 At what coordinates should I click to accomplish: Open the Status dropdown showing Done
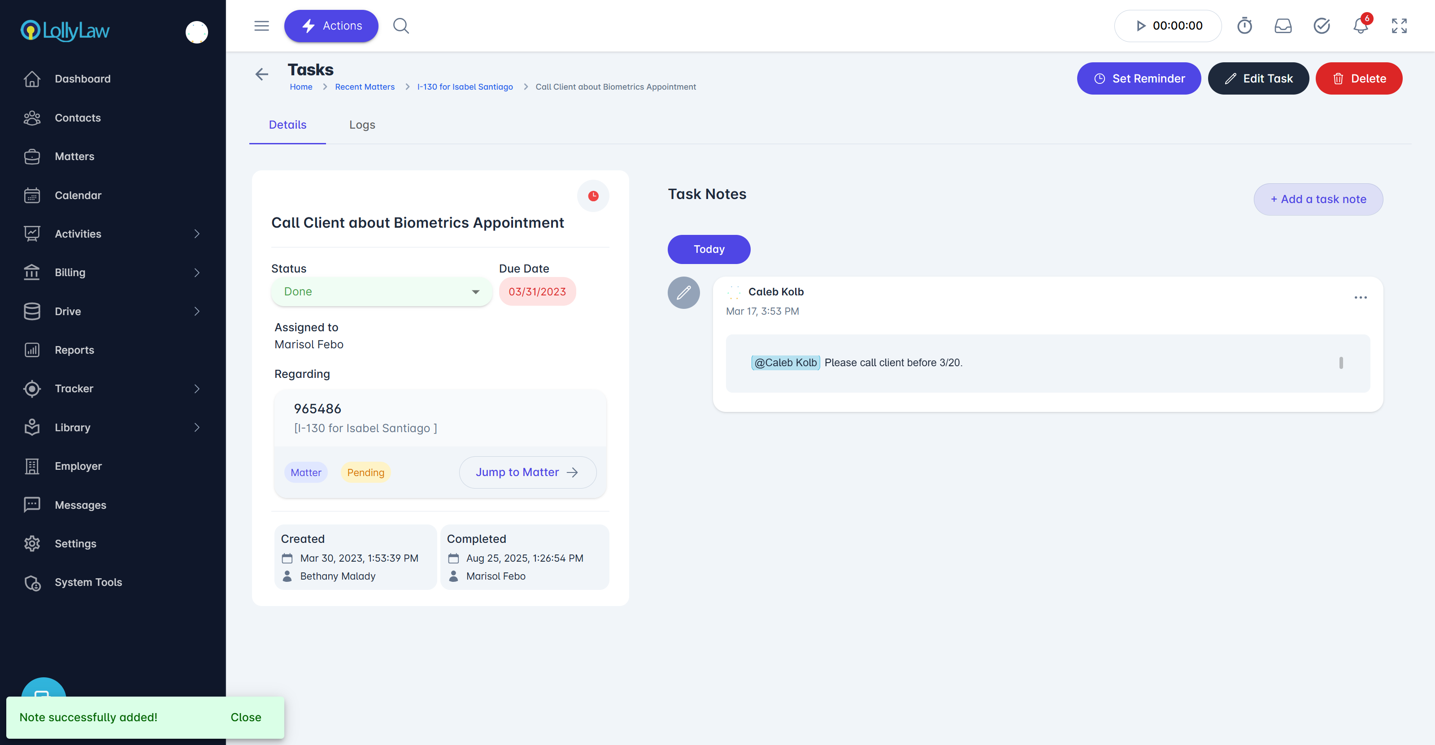pos(382,292)
